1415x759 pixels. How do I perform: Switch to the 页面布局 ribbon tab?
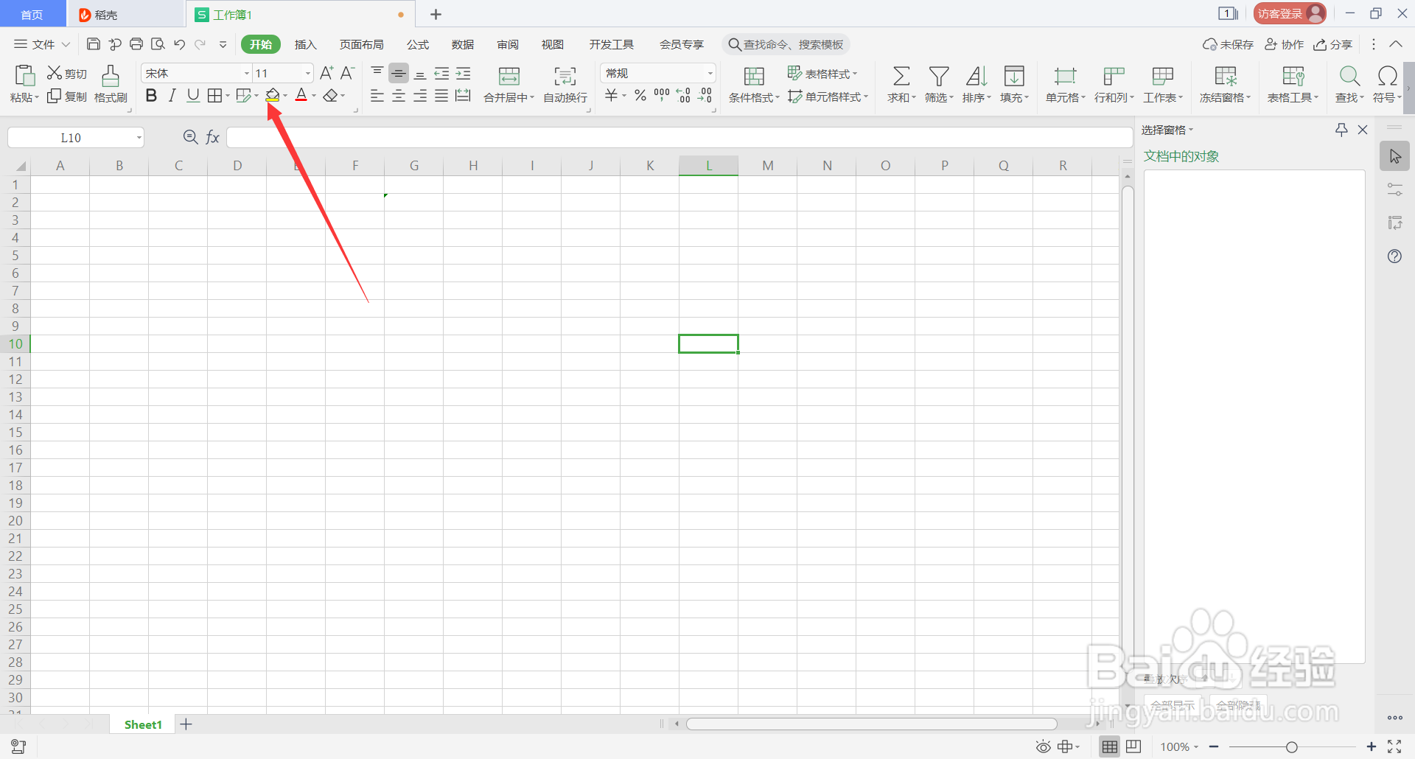(361, 44)
